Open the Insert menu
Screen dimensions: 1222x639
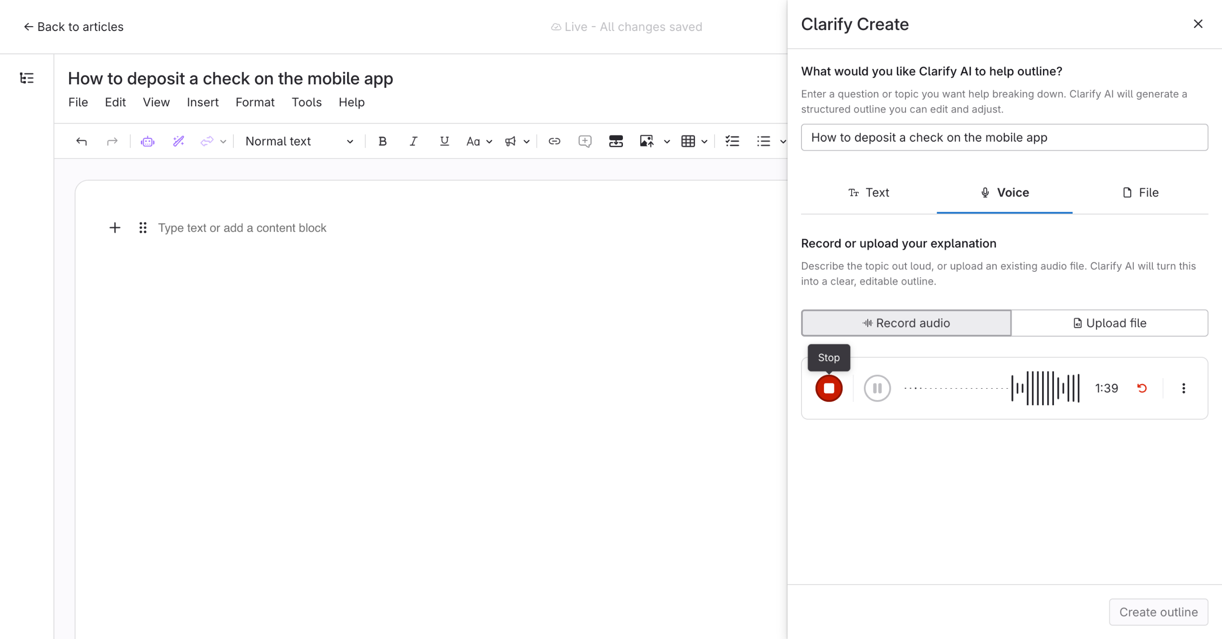pyautogui.click(x=202, y=102)
